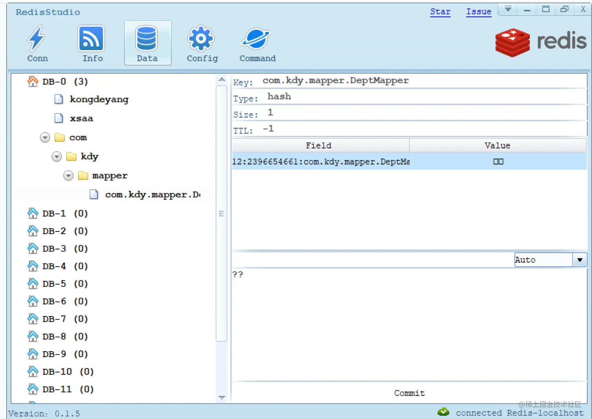
Task: Click the DB-9 house icon
Action: pyautogui.click(x=33, y=354)
